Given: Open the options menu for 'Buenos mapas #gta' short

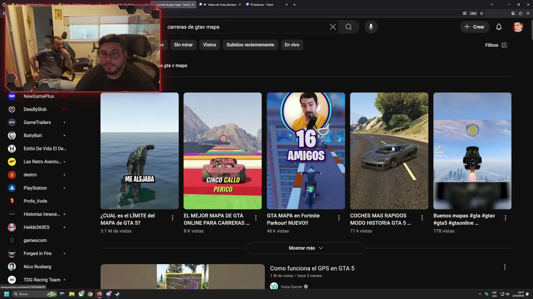Looking at the screenshot, I should point(506,218).
